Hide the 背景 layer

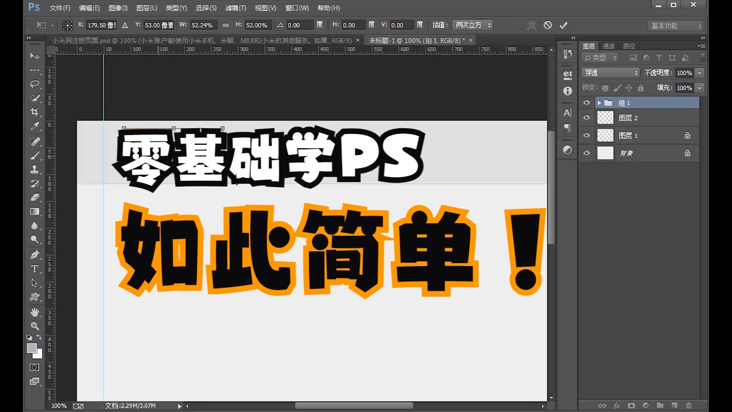click(586, 153)
